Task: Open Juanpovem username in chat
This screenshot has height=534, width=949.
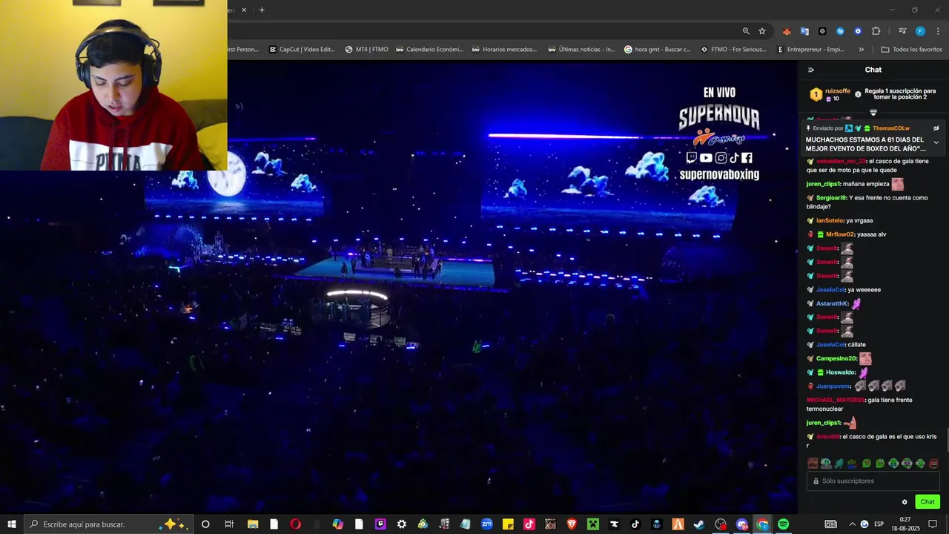Action: [833, 386]
